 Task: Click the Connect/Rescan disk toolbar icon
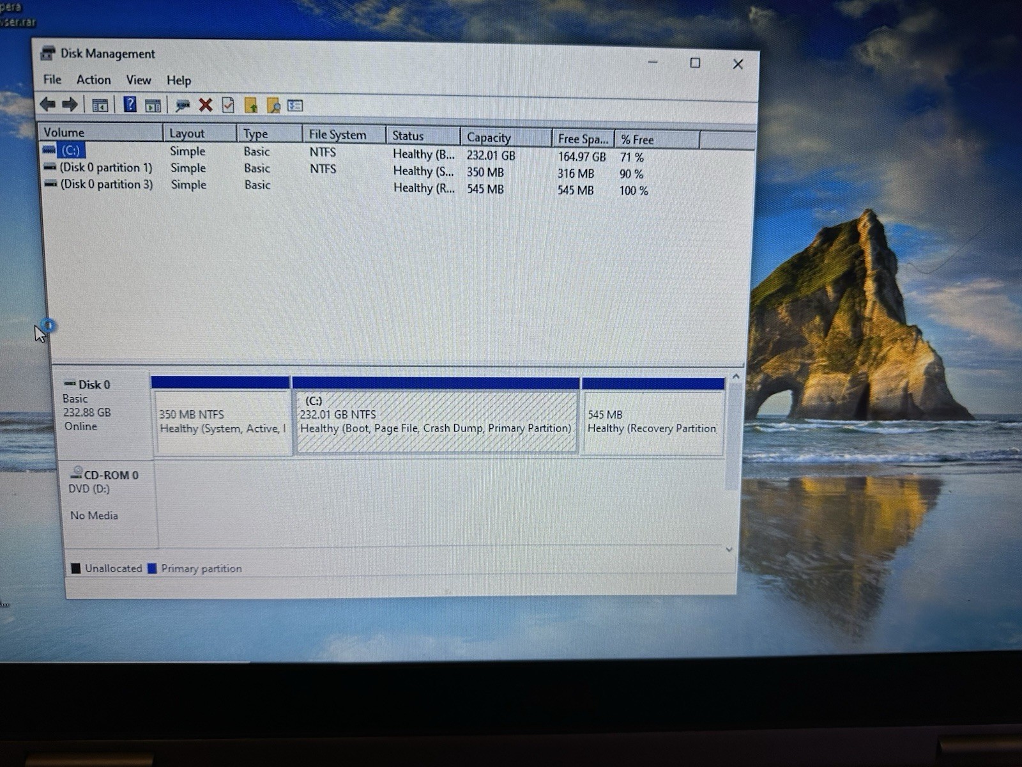click(183, 105)
